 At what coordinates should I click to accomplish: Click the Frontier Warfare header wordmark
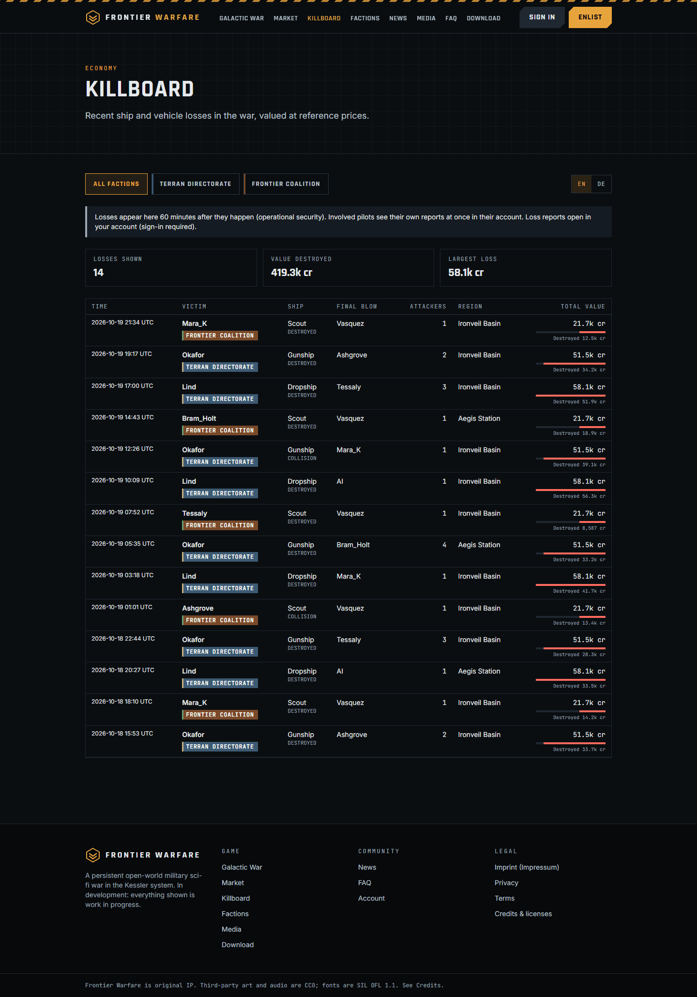pos(152,17)
